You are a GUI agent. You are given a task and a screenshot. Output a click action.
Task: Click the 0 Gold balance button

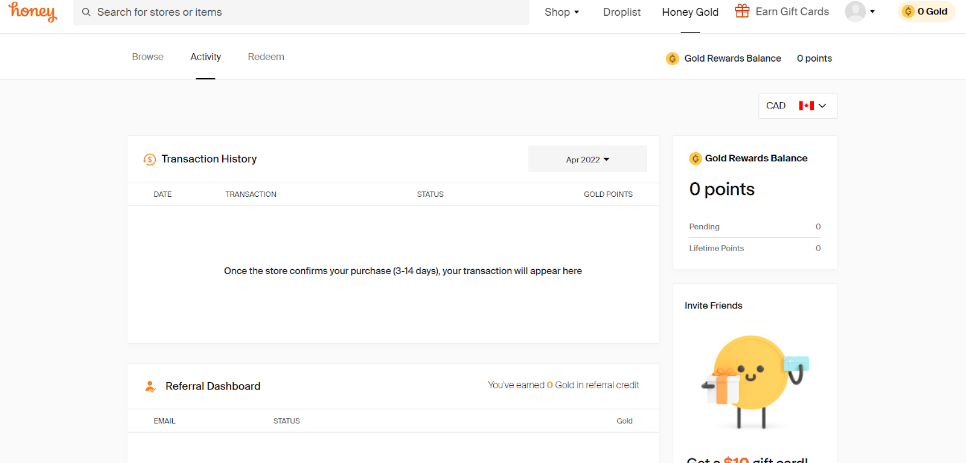pyautogui.click(x=926, y=11)
